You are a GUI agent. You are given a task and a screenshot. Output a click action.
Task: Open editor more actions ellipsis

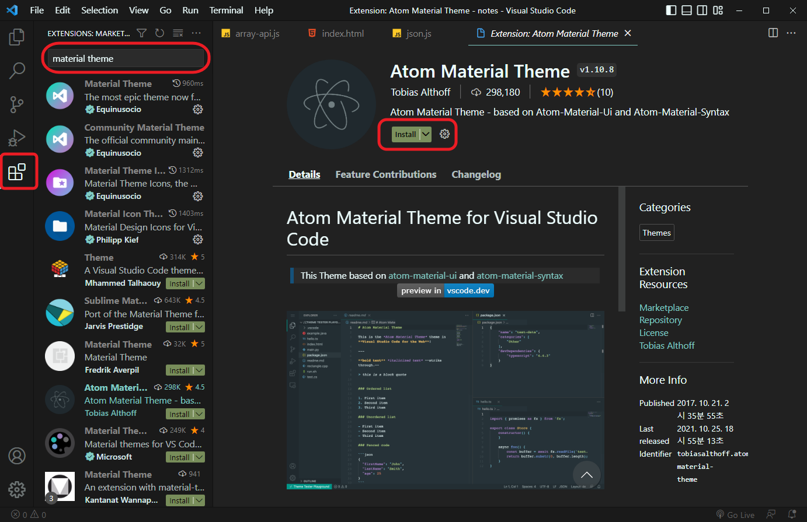coord(791,33)
